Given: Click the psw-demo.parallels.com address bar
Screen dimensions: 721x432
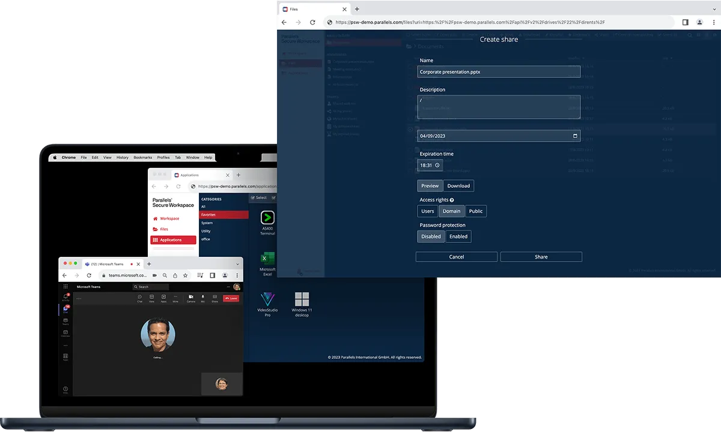Looking at the screenshot, I should tap(499, 22).
